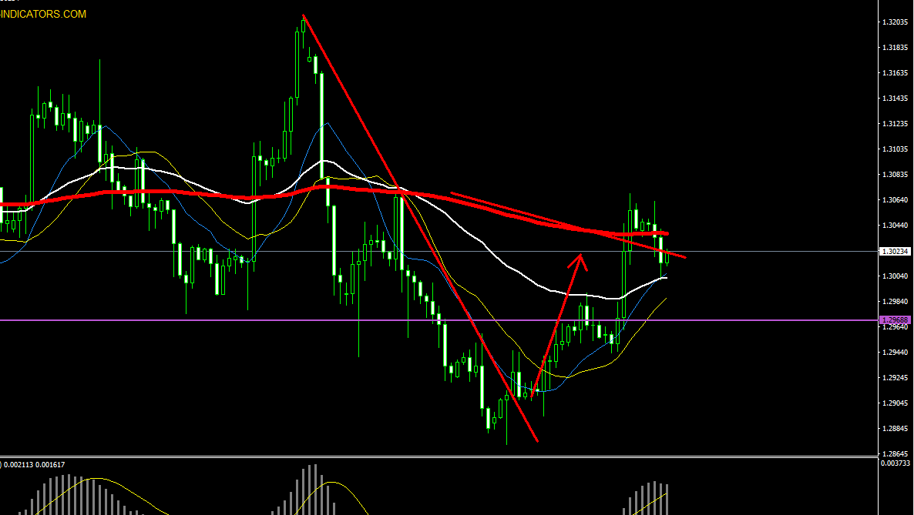Viewport: 914px width, 515px height.
Task: Click the 1.31235 price axis label
Action: pyautogui.click(x=896, y=123)
